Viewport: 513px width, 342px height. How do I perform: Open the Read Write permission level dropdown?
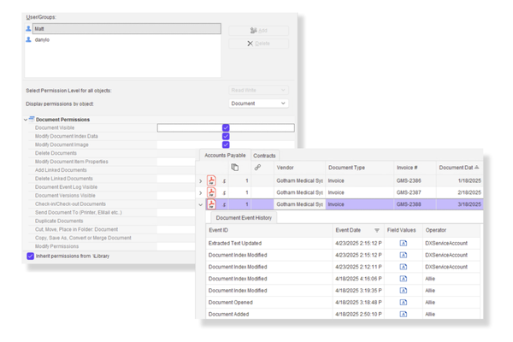click(x=258, y=90)
